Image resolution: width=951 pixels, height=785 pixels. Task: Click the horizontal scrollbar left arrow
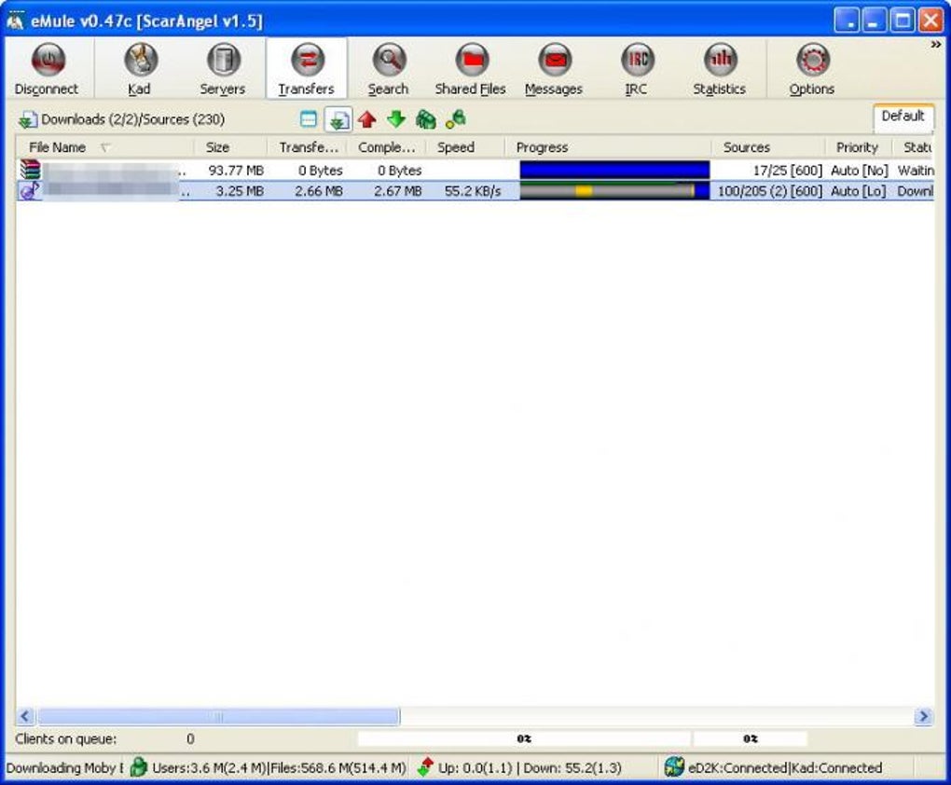point(25,716)
